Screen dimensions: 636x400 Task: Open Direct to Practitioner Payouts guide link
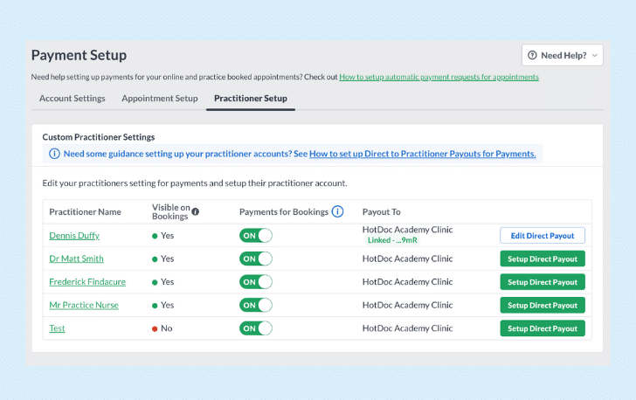coord(422,154)
